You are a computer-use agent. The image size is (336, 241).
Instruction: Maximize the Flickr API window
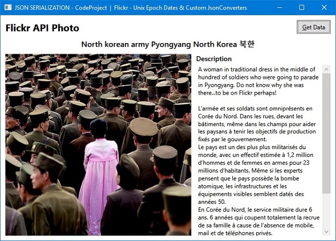coord(301,7)
